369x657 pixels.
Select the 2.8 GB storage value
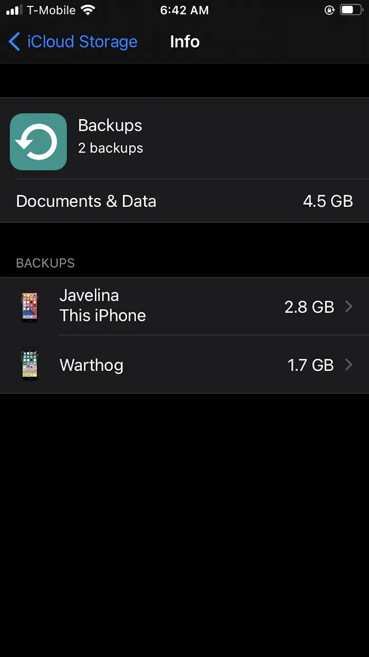(309, 306)
